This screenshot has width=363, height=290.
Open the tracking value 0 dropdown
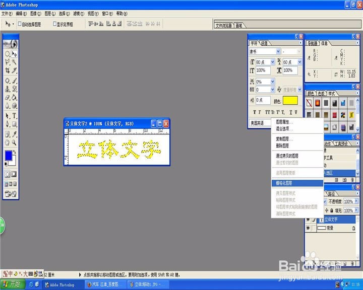272,89
